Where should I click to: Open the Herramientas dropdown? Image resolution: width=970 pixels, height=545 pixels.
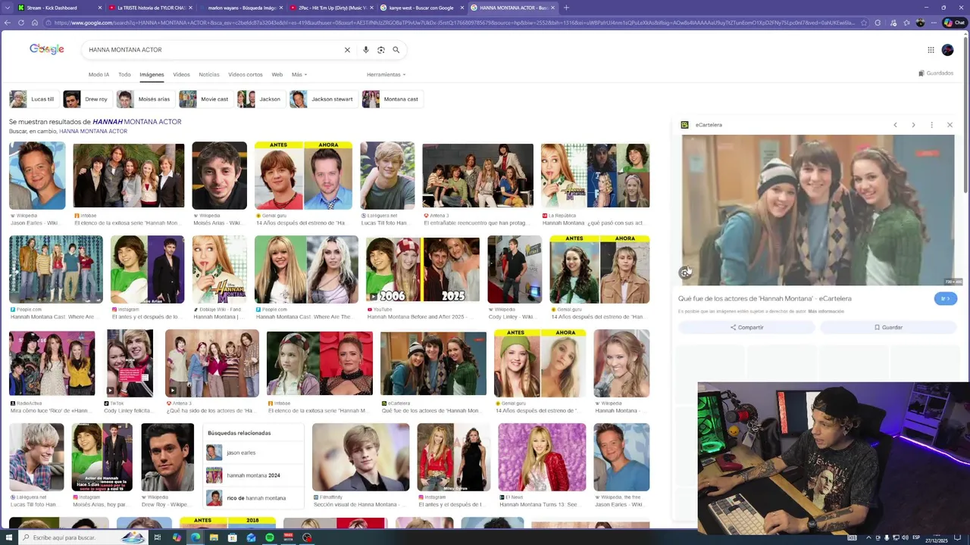[x=386, y=74]
